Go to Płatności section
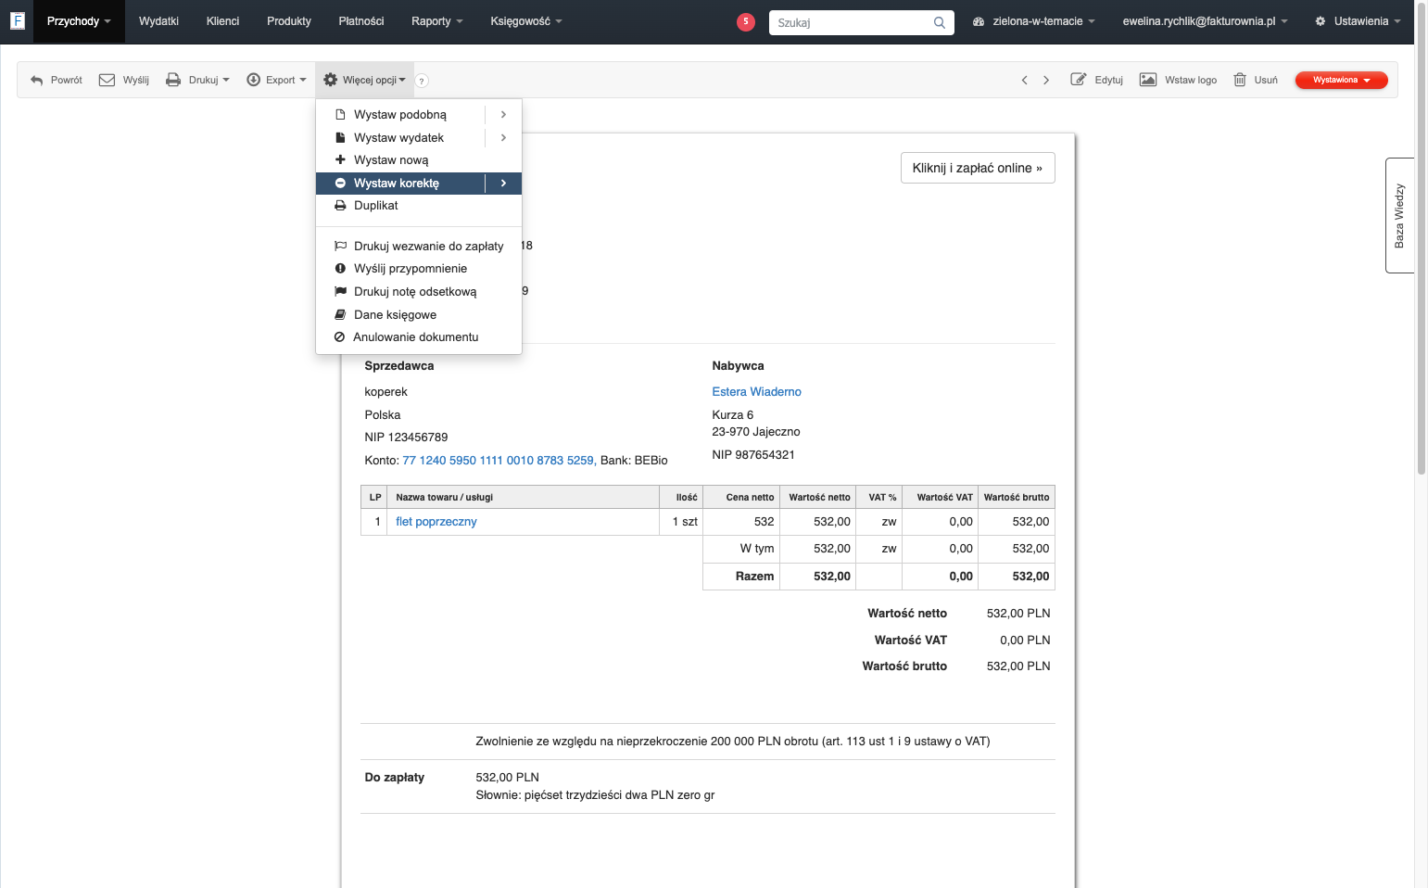1428x888 pixels. (361, 21)
